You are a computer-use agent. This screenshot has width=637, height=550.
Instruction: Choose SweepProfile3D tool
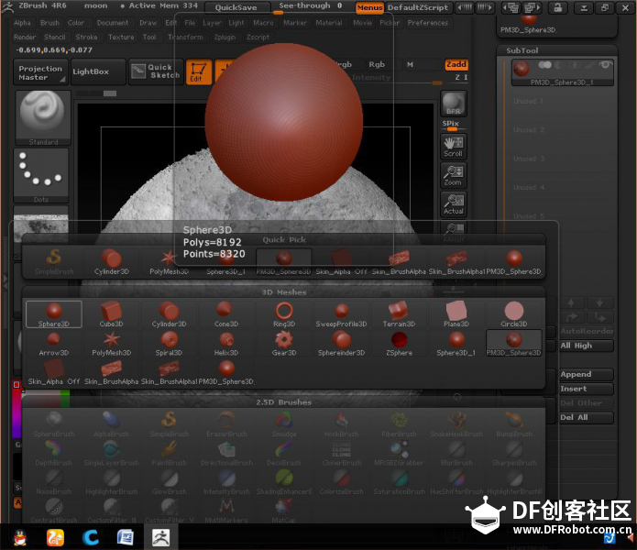click(x=341, y=314)
